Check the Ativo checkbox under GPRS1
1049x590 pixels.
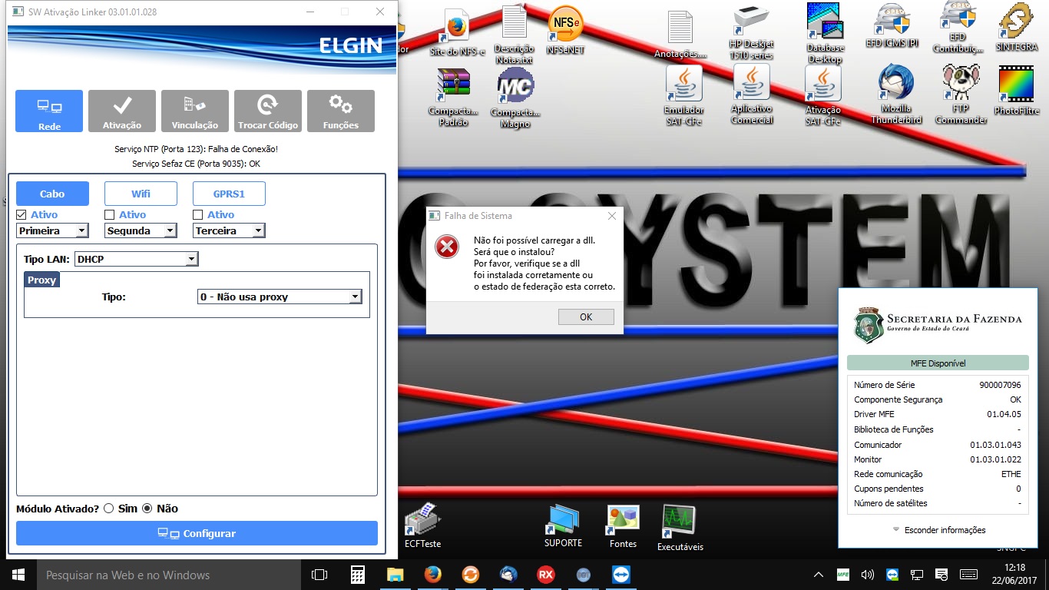tap(198, 214)
